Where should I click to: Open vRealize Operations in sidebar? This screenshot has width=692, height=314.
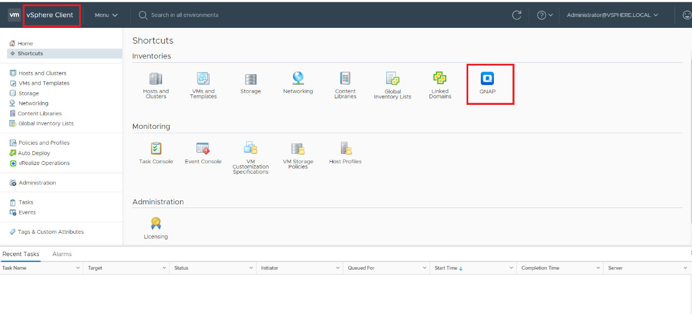coord(39,163)
